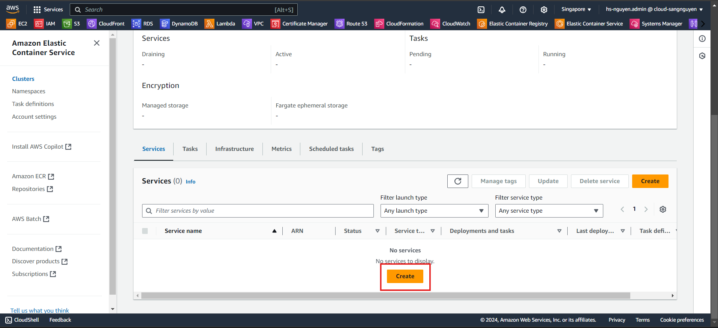The height and width of the screenshot is (328, 718).
Task: Open S3 shortcut in favorites bar
Action: click(71, 24)
